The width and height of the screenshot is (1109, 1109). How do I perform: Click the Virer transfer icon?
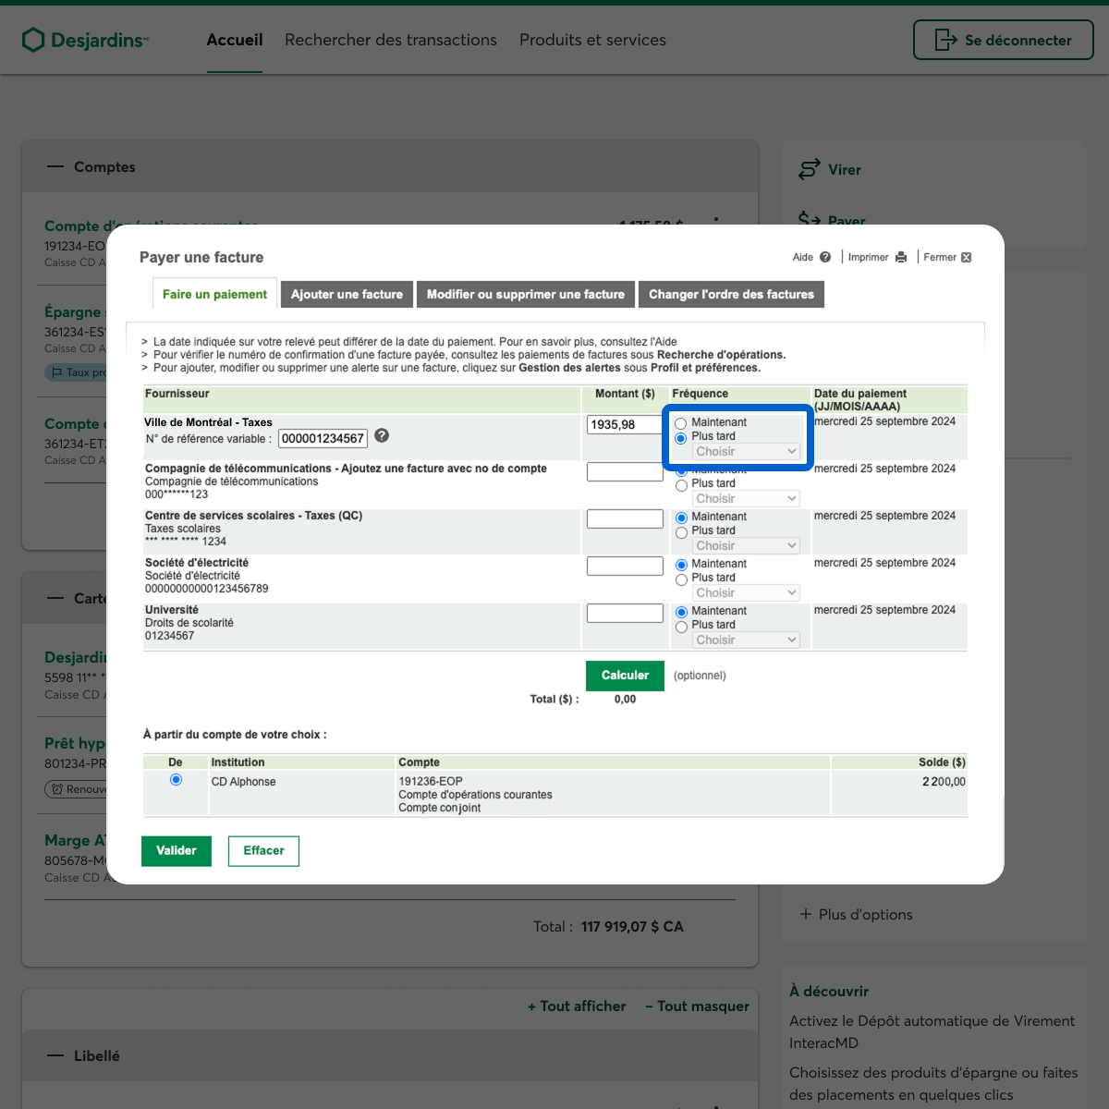pos(809,169)
